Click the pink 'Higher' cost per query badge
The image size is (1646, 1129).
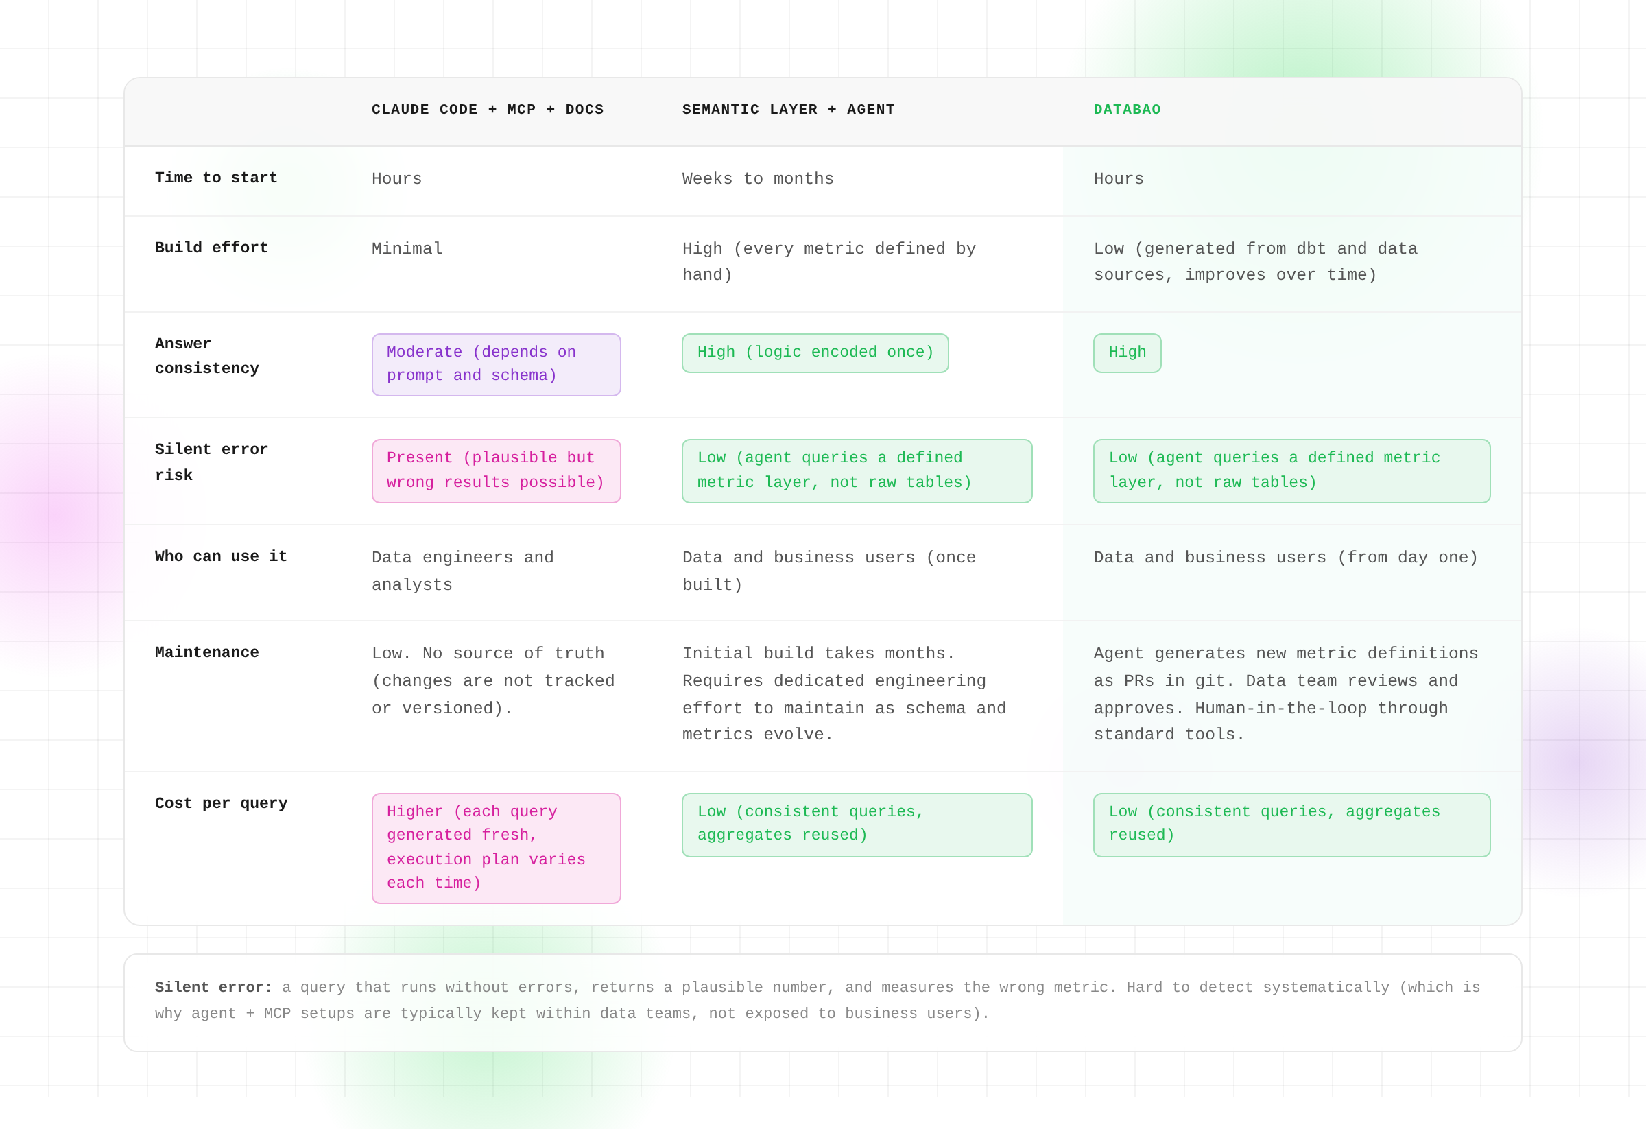click(x=496, y=847)
